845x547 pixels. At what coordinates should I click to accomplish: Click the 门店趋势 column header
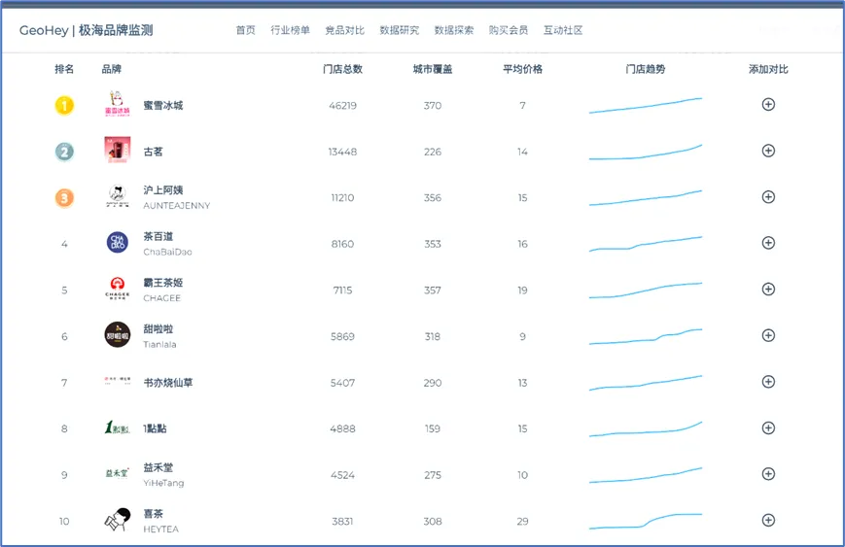pos(646,69)
